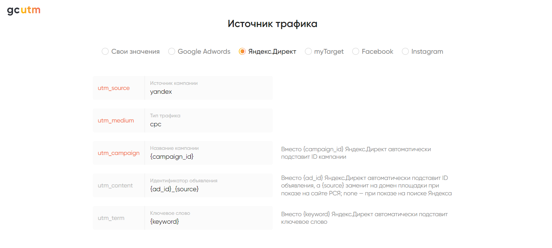The height and width of the screenshot is (248, 552).
Task: Open the gcutm logo link
Action: point(24,10)
